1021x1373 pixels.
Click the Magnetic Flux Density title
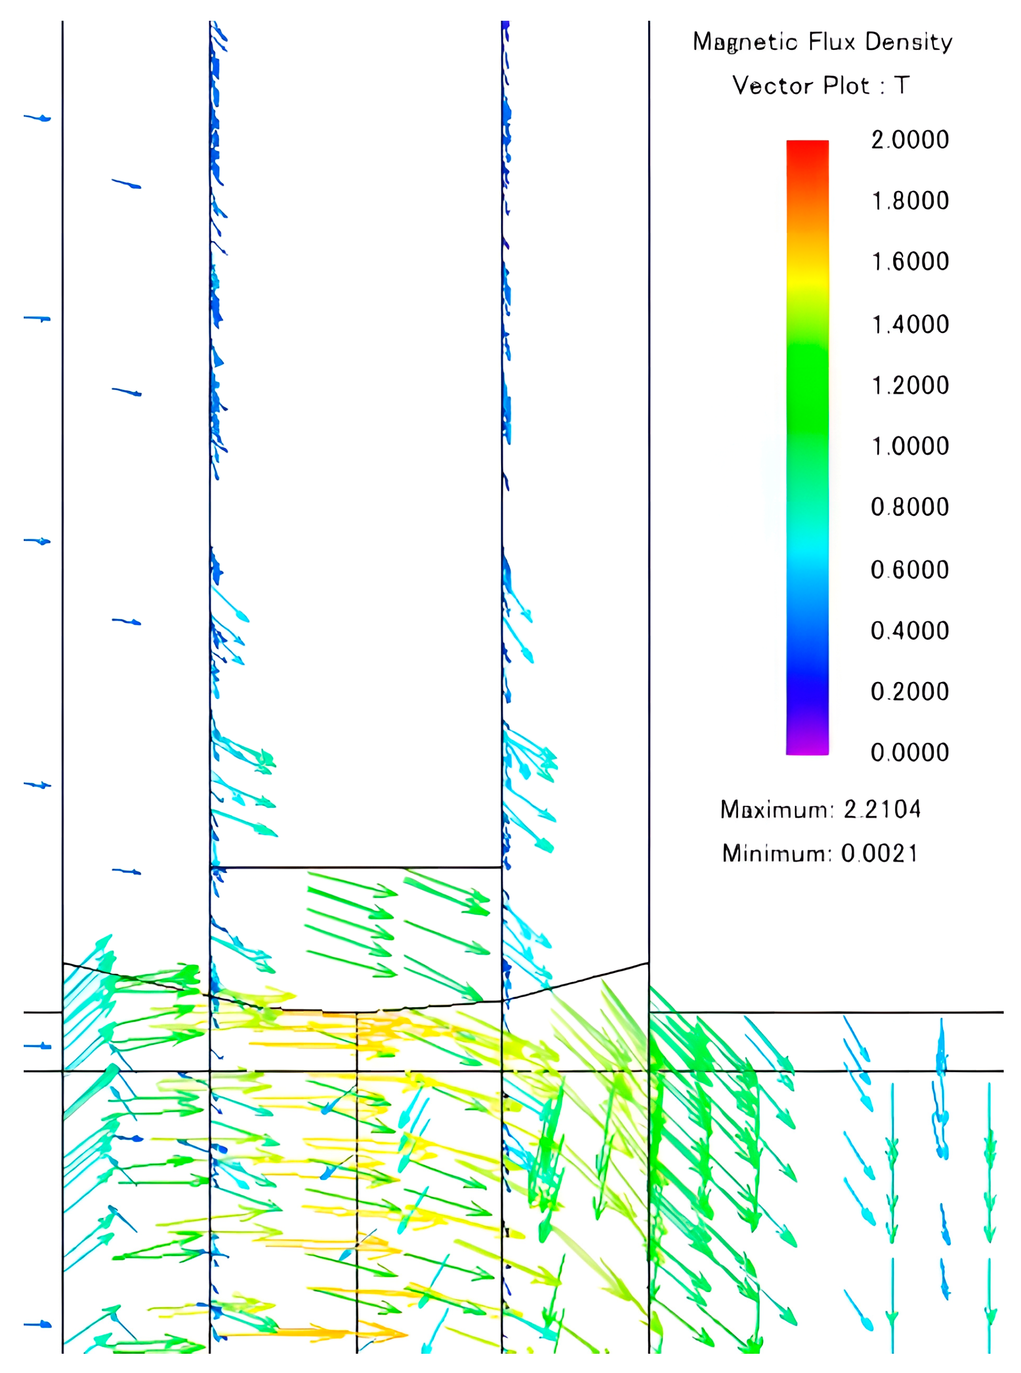pos(822,42)
